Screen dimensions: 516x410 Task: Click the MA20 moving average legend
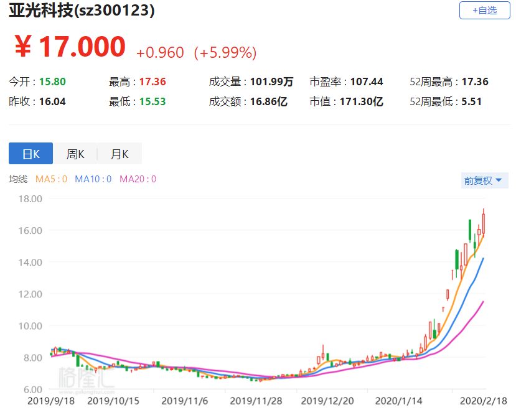point(138,179)
